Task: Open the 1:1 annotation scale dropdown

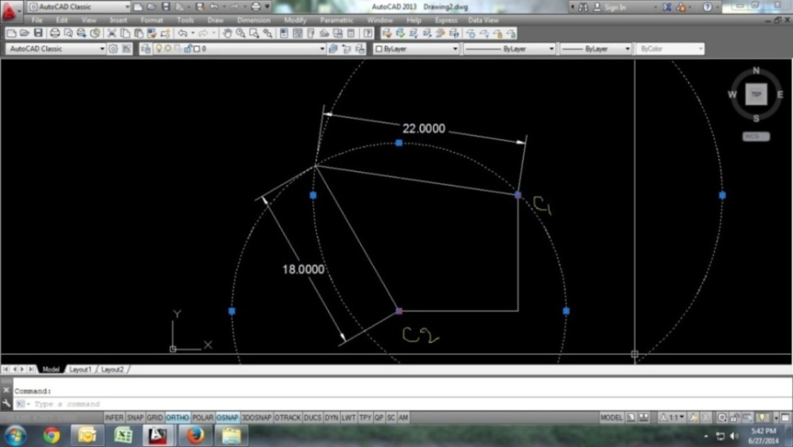Action: [x=672, y=418]
